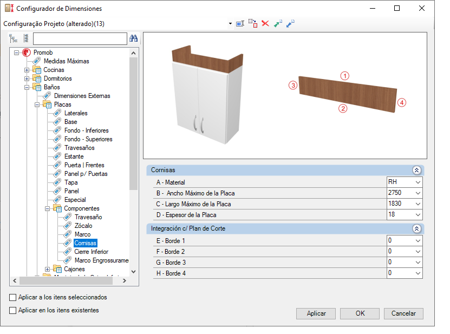Click the expand tree icon
450x334 pixels.
13,38
